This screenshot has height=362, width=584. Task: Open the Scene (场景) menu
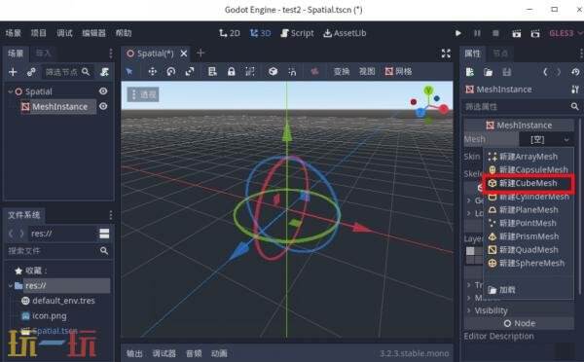(x=13, y=33)
